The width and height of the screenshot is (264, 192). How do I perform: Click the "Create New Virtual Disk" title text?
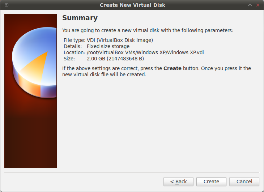(132, 5)
